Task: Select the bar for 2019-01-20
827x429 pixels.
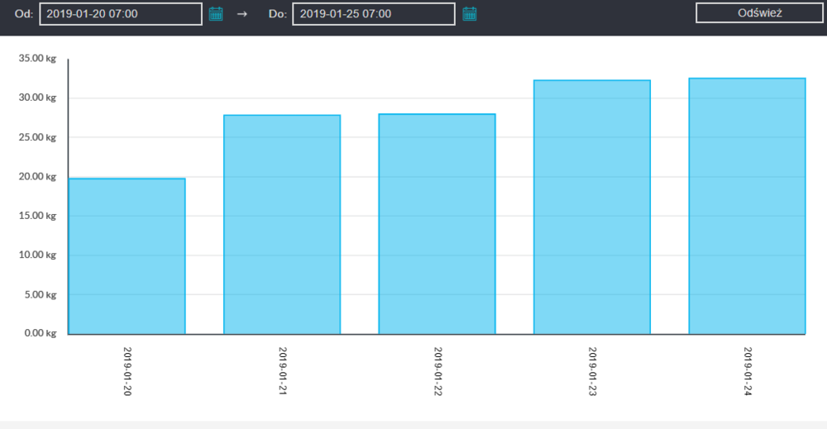Action: 127,256
